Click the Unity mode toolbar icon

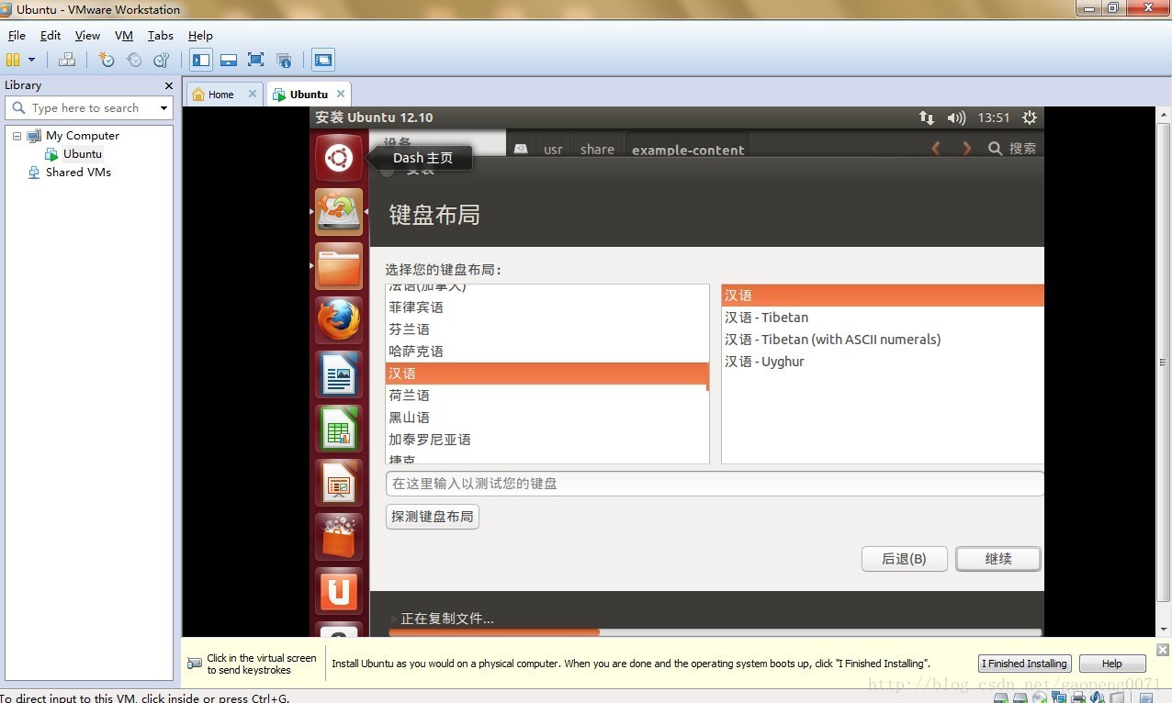[x=284, y=61]
